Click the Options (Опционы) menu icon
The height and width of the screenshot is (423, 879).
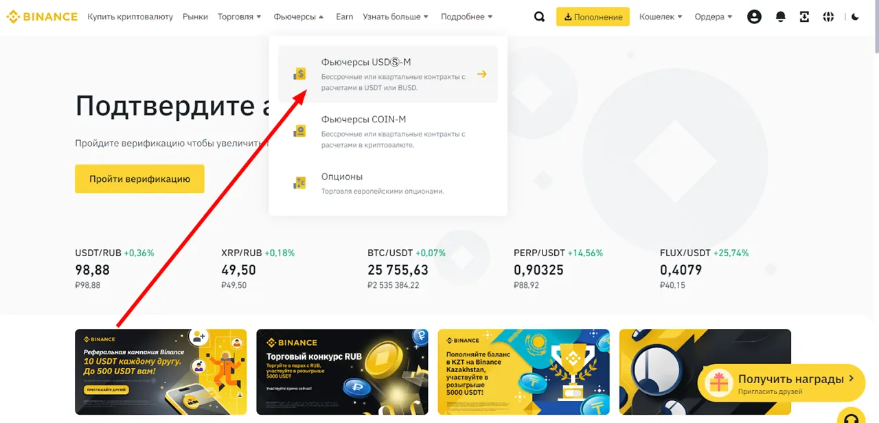[x=299, y=183]
